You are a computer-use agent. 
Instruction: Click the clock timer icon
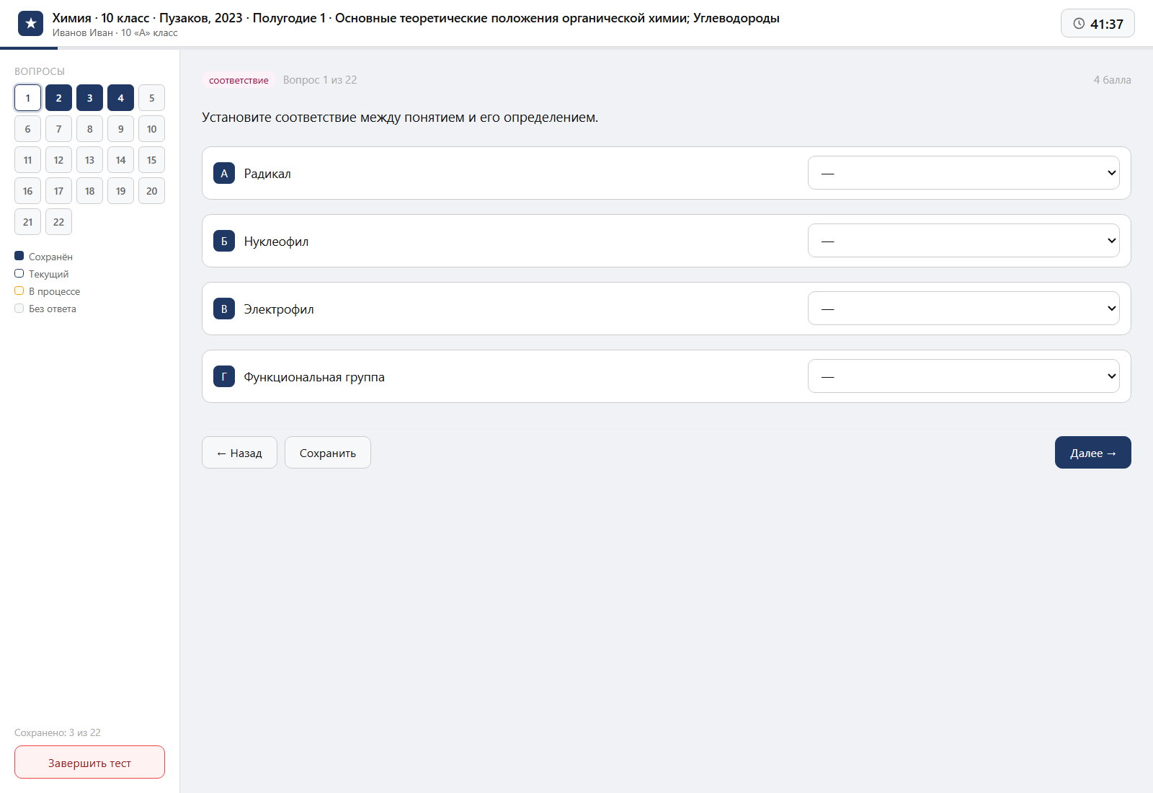point(1079,24)
